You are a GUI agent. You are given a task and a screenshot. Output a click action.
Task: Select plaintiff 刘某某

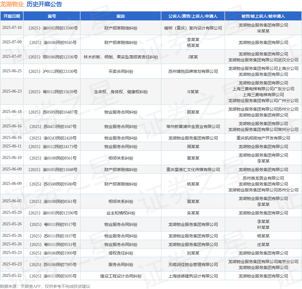coord(193,253)
